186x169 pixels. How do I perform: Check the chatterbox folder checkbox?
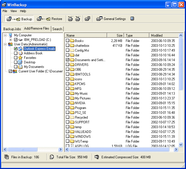(68, 45)
